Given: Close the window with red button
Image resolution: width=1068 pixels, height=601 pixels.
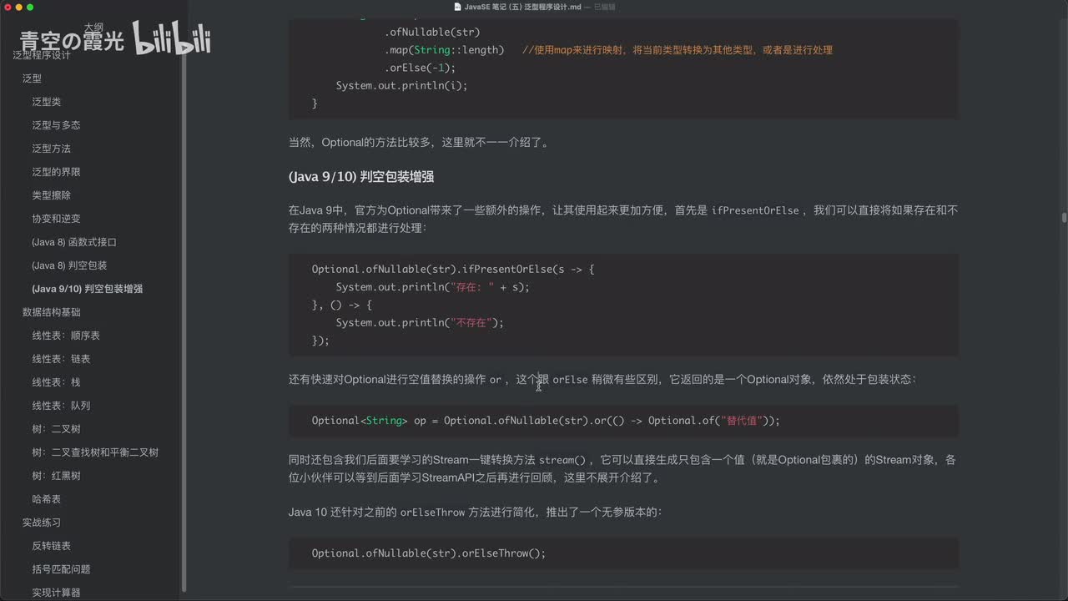Looking at the screenshot, I should (x=8, y=7).
